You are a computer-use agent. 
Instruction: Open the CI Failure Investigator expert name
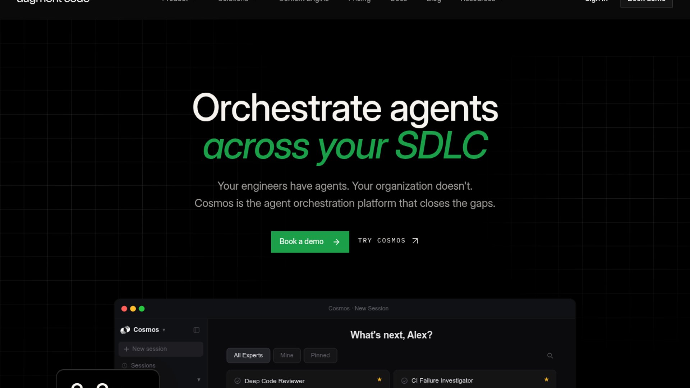pos(442,380)
